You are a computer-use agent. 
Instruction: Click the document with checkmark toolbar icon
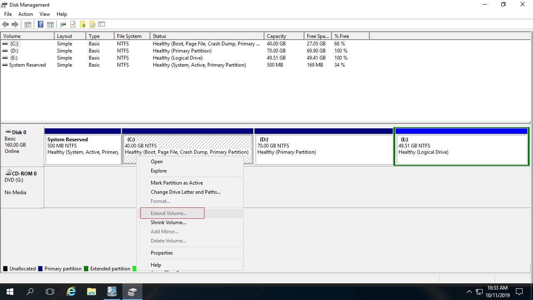[73, 25]
